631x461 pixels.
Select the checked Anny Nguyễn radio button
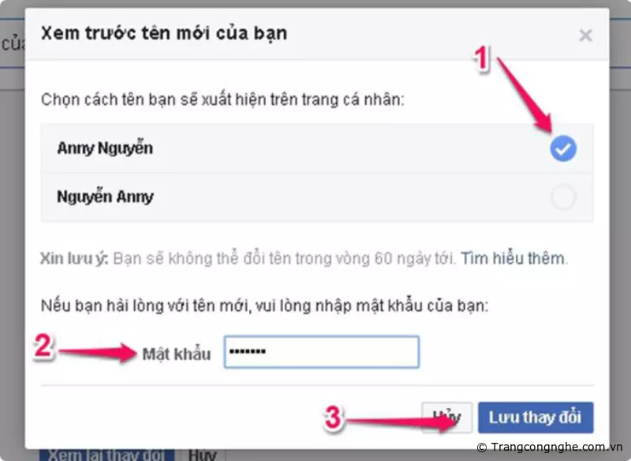coord(563,148)
